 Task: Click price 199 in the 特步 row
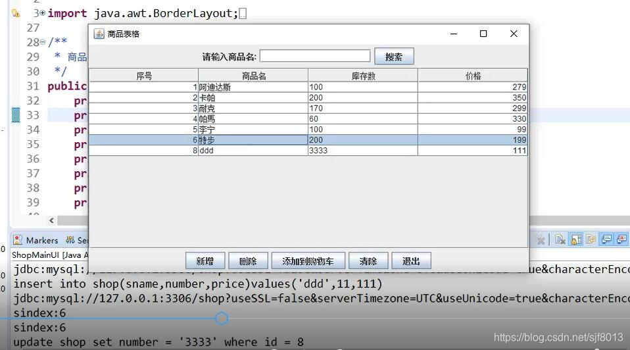[472, 140]
